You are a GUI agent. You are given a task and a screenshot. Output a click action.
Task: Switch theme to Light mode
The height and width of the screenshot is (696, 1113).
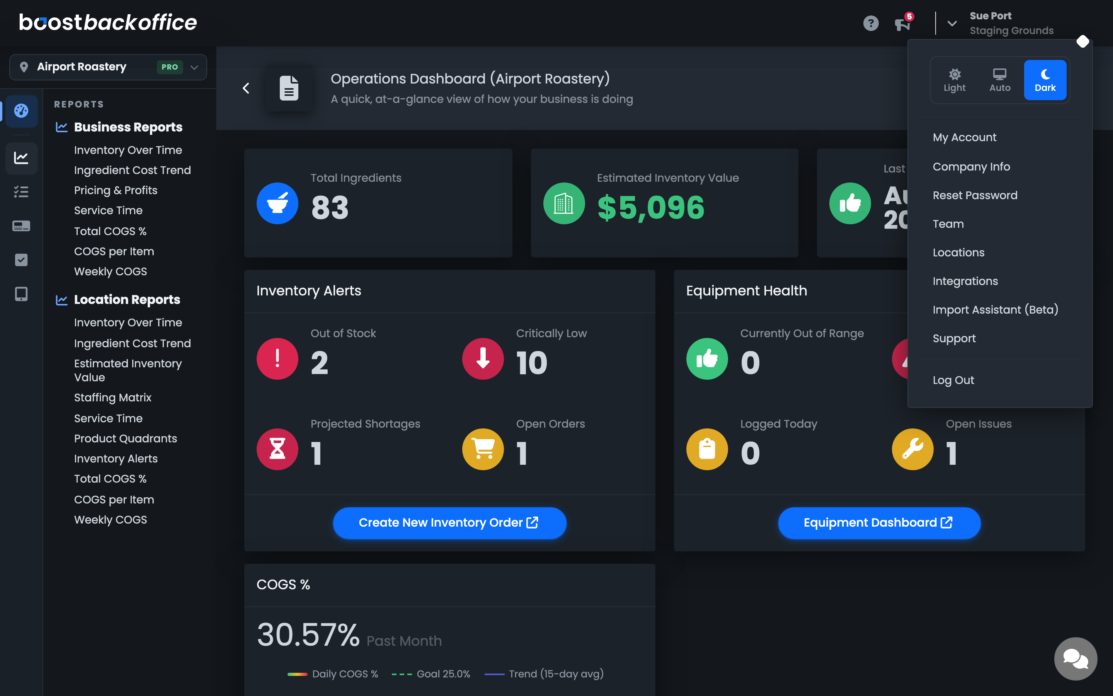[954, 80]
